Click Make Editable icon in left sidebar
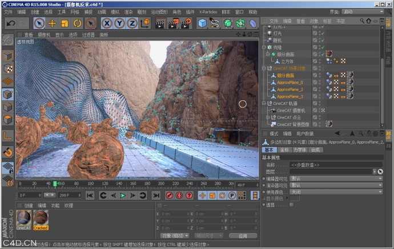 click(8, 40)
